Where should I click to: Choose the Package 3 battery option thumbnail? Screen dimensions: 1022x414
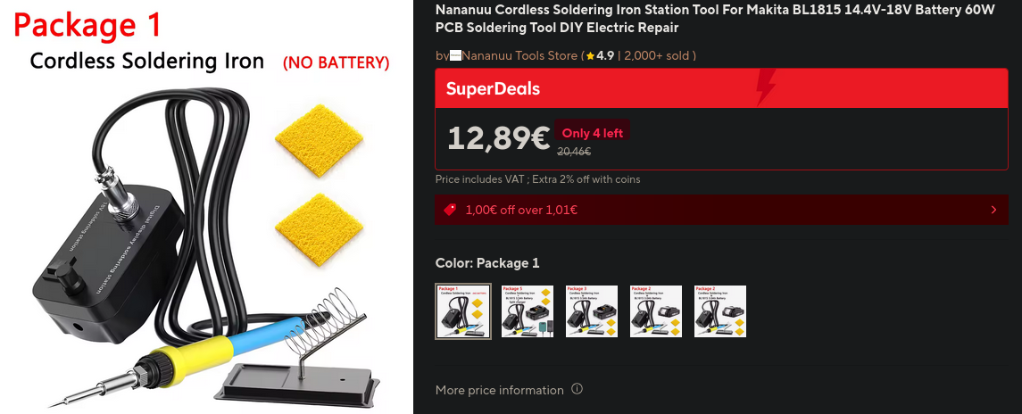click(x=592, y=311)
